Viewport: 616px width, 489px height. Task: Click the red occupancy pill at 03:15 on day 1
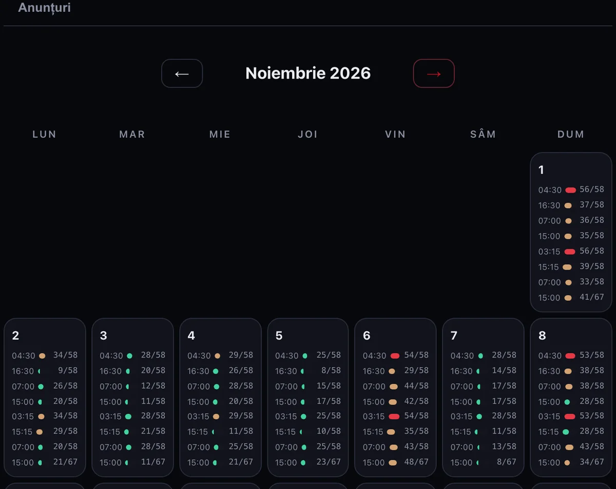(569, 252)
